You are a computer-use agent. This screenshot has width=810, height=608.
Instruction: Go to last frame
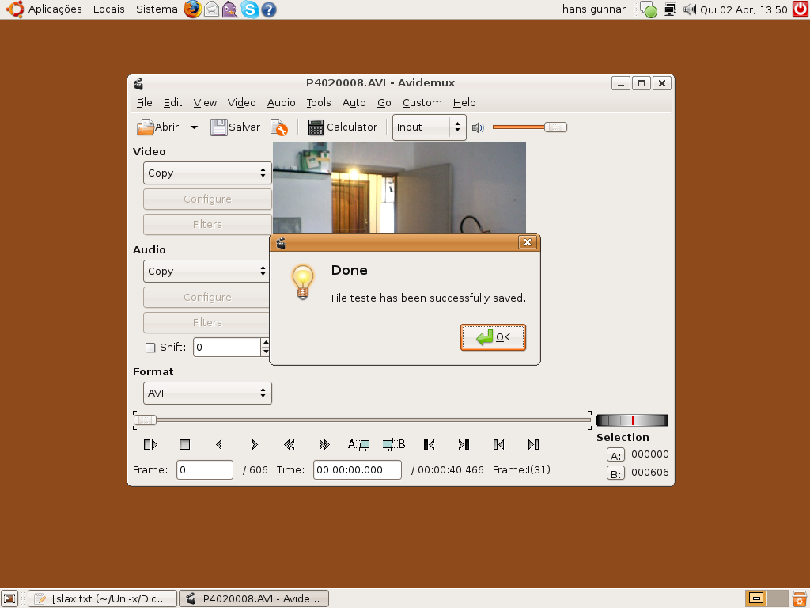tap(534, 445)
